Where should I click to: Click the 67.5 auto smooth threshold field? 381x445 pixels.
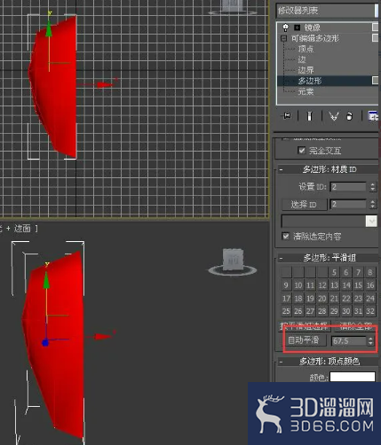click(x=349, y=341)
